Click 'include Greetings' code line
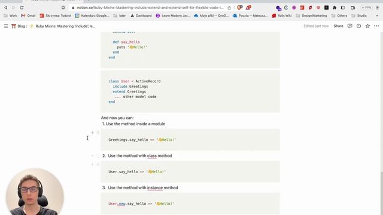This screenshot has height=215, width=383. point(130,86)
